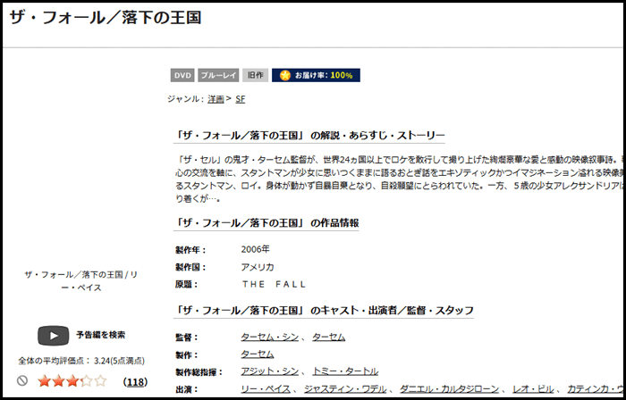This screenshot has width=626, height=400.
Task: Click the original title THE FALL
Action: click(274, 285)
